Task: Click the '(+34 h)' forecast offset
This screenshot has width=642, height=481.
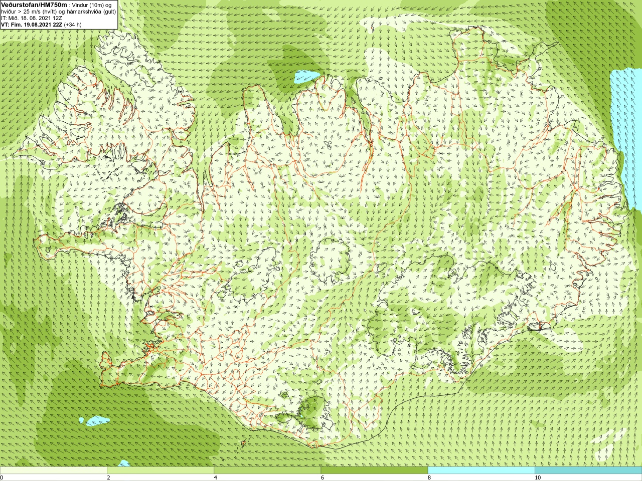Action: point(73,25)
